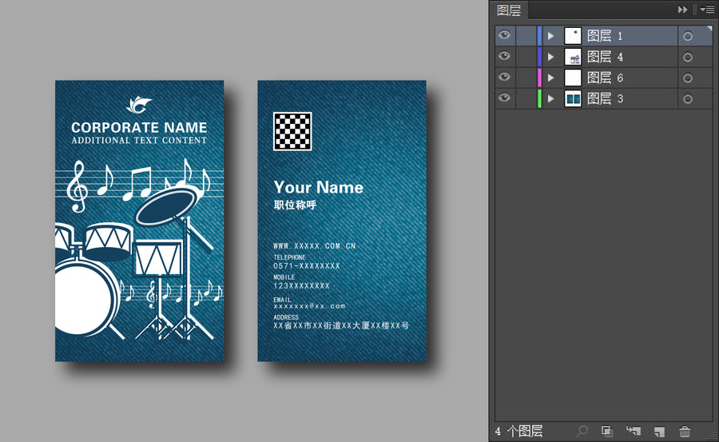Select the layer named 图层 1
719x442 pixels.
tap(605, 36)
